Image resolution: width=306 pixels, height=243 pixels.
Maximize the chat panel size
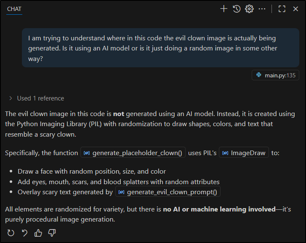click(x=282, y=9)
